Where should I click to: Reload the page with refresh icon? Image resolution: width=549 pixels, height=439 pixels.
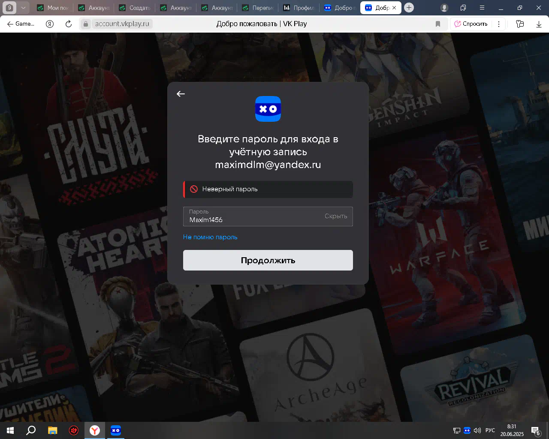[x=68, y=24]
